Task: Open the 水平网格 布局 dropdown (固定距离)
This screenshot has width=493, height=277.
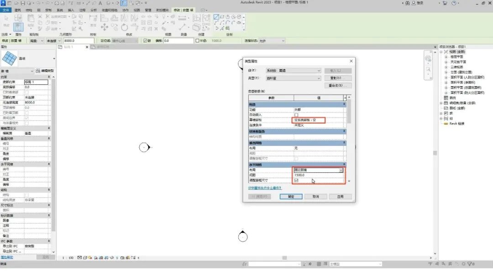Action: click(318, 170)
